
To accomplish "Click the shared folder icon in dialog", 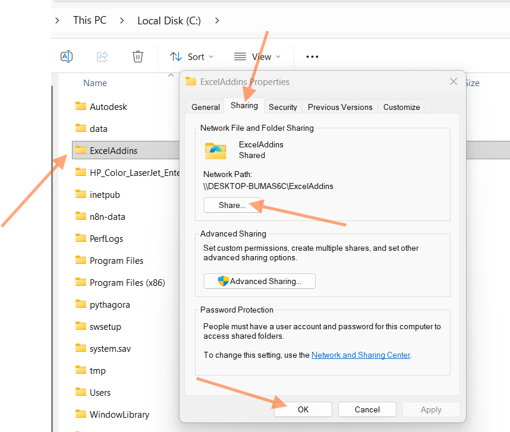I will 216,151.
